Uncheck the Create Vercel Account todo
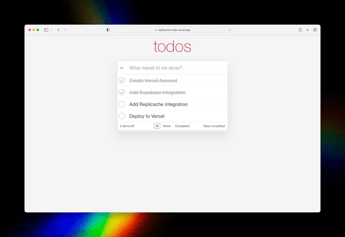This screenshot has width=345, height=237. coord(122,80)
